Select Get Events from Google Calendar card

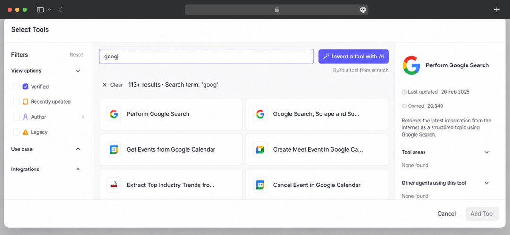click(171, 150)
